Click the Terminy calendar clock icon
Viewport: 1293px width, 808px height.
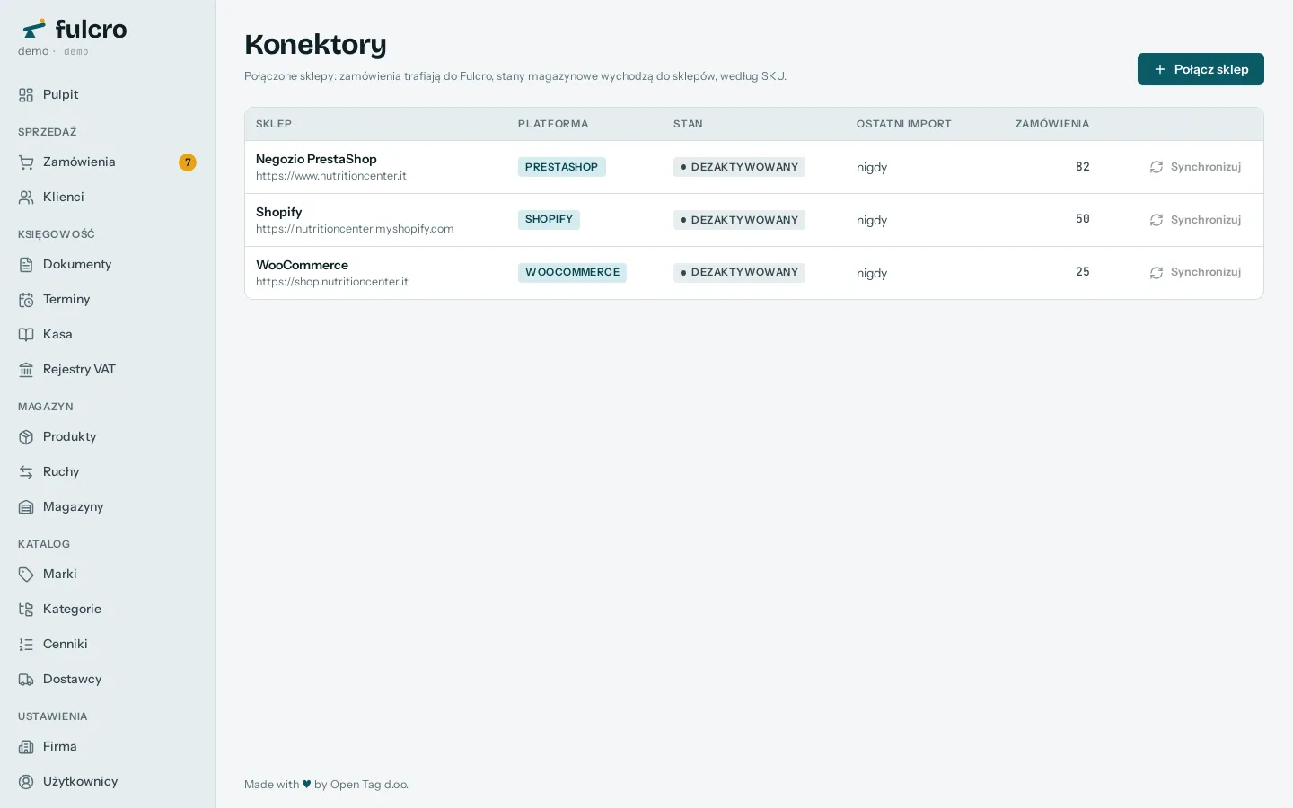tap(26, 300)
